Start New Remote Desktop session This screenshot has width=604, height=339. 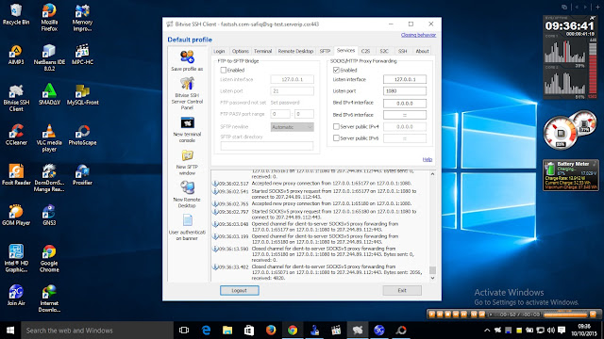pyautogui.click(x=187, y=195)
